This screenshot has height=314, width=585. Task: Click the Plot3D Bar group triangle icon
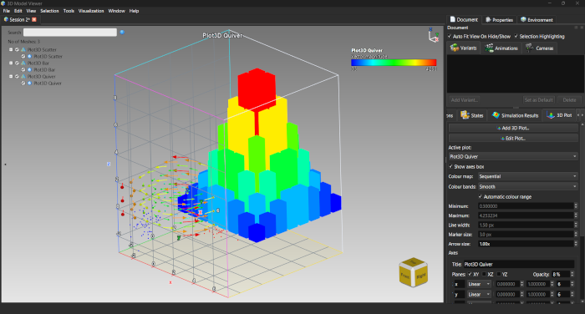[x=23, y=63]
